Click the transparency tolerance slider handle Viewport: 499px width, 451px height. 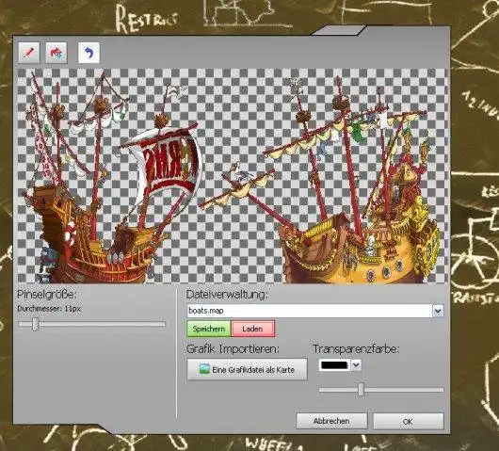click(361, 390)
